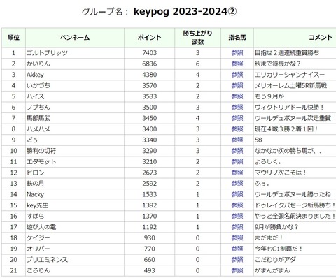Open 参照 link for ヒロン

237,173
